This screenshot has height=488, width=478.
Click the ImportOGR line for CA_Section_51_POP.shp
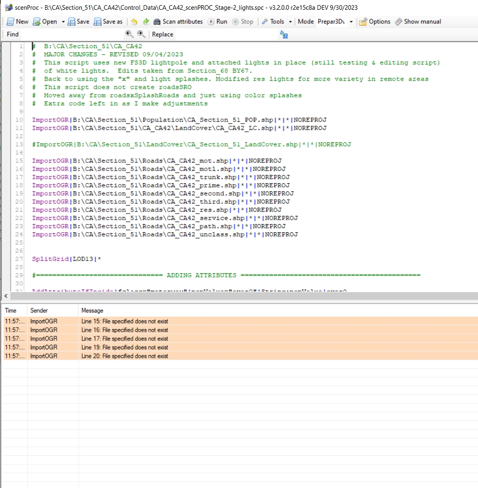tap(179, 120)
